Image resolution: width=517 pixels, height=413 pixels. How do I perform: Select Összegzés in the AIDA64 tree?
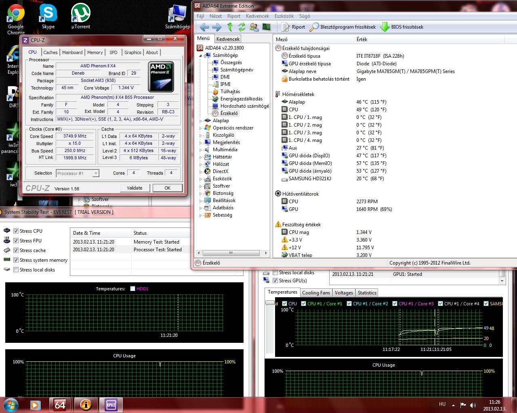coord(231,63)
